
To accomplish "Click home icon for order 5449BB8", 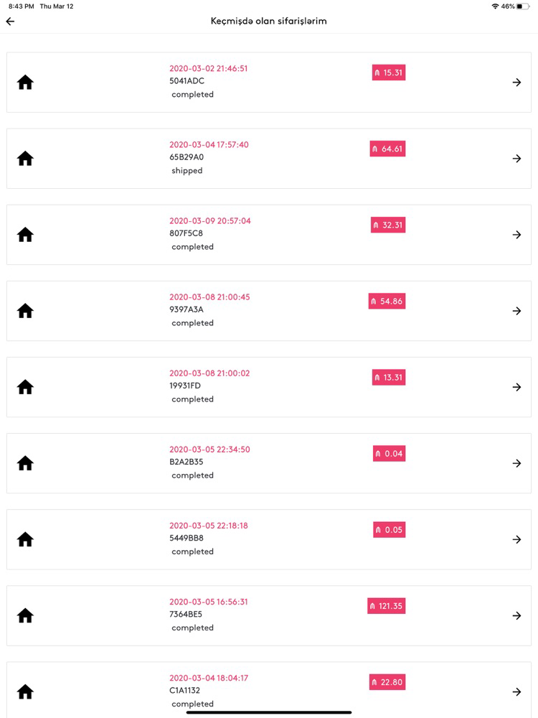I will pyautogui.click(x=25, y=539).
